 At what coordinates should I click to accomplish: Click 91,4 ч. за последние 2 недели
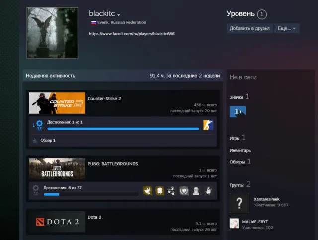pyautogui.click(x=184, y=76)
